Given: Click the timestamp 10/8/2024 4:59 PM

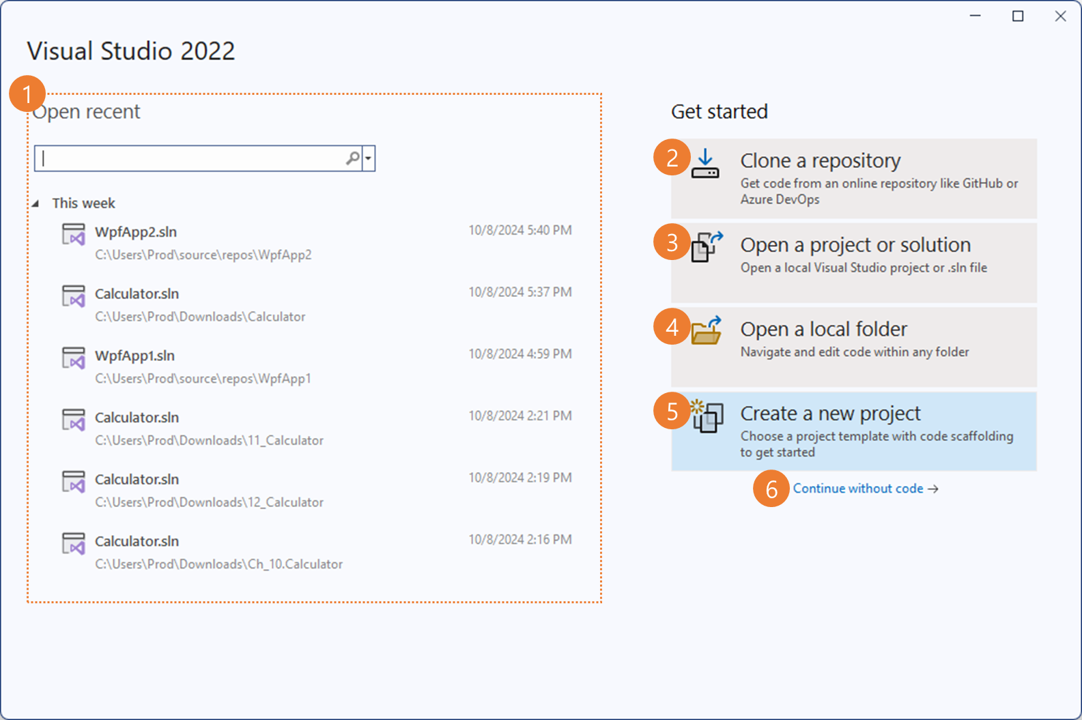Looking at the screenshot, I should point(520,354).
